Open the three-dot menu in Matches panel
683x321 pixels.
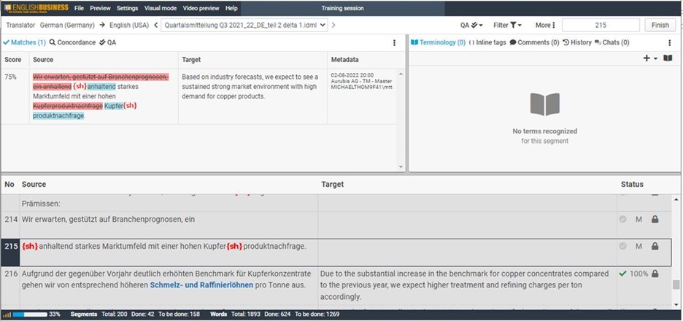(x=395, y=42)
